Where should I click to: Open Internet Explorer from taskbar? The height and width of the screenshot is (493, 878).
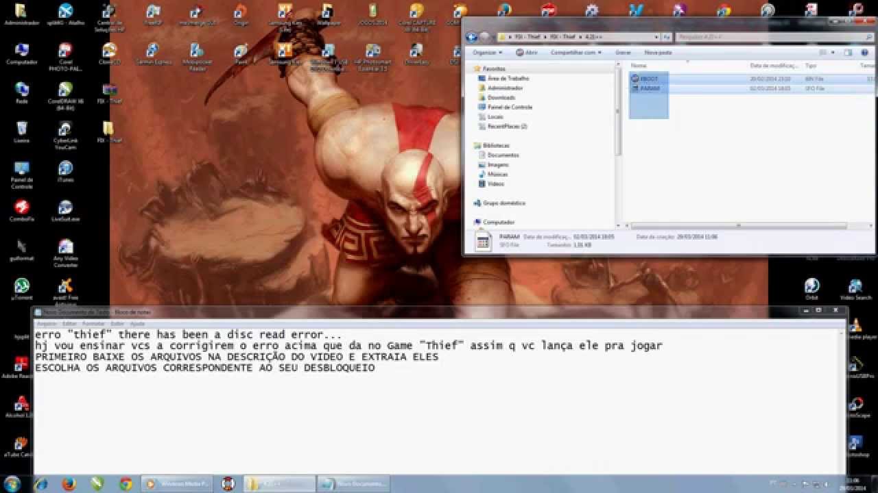click(x=41, y=484)
